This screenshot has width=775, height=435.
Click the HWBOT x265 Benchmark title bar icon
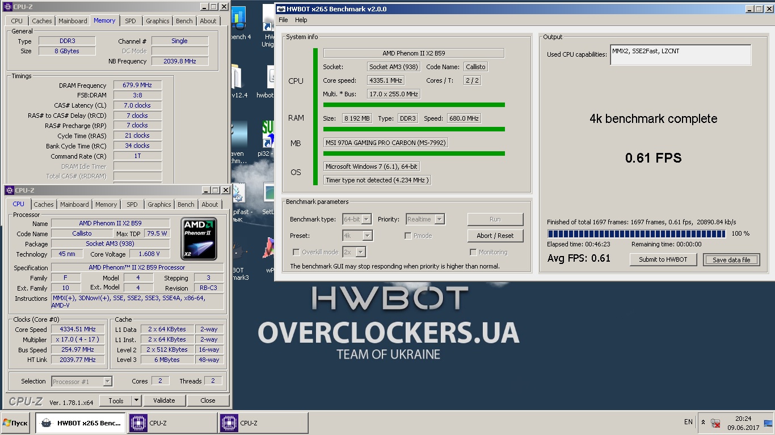click(x=281, y=8)
